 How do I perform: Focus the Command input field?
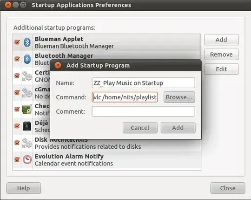point(125,97)
